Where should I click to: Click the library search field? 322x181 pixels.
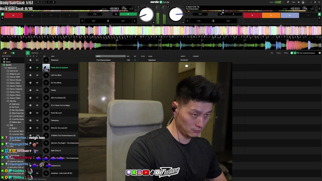(x=307, y=53)
